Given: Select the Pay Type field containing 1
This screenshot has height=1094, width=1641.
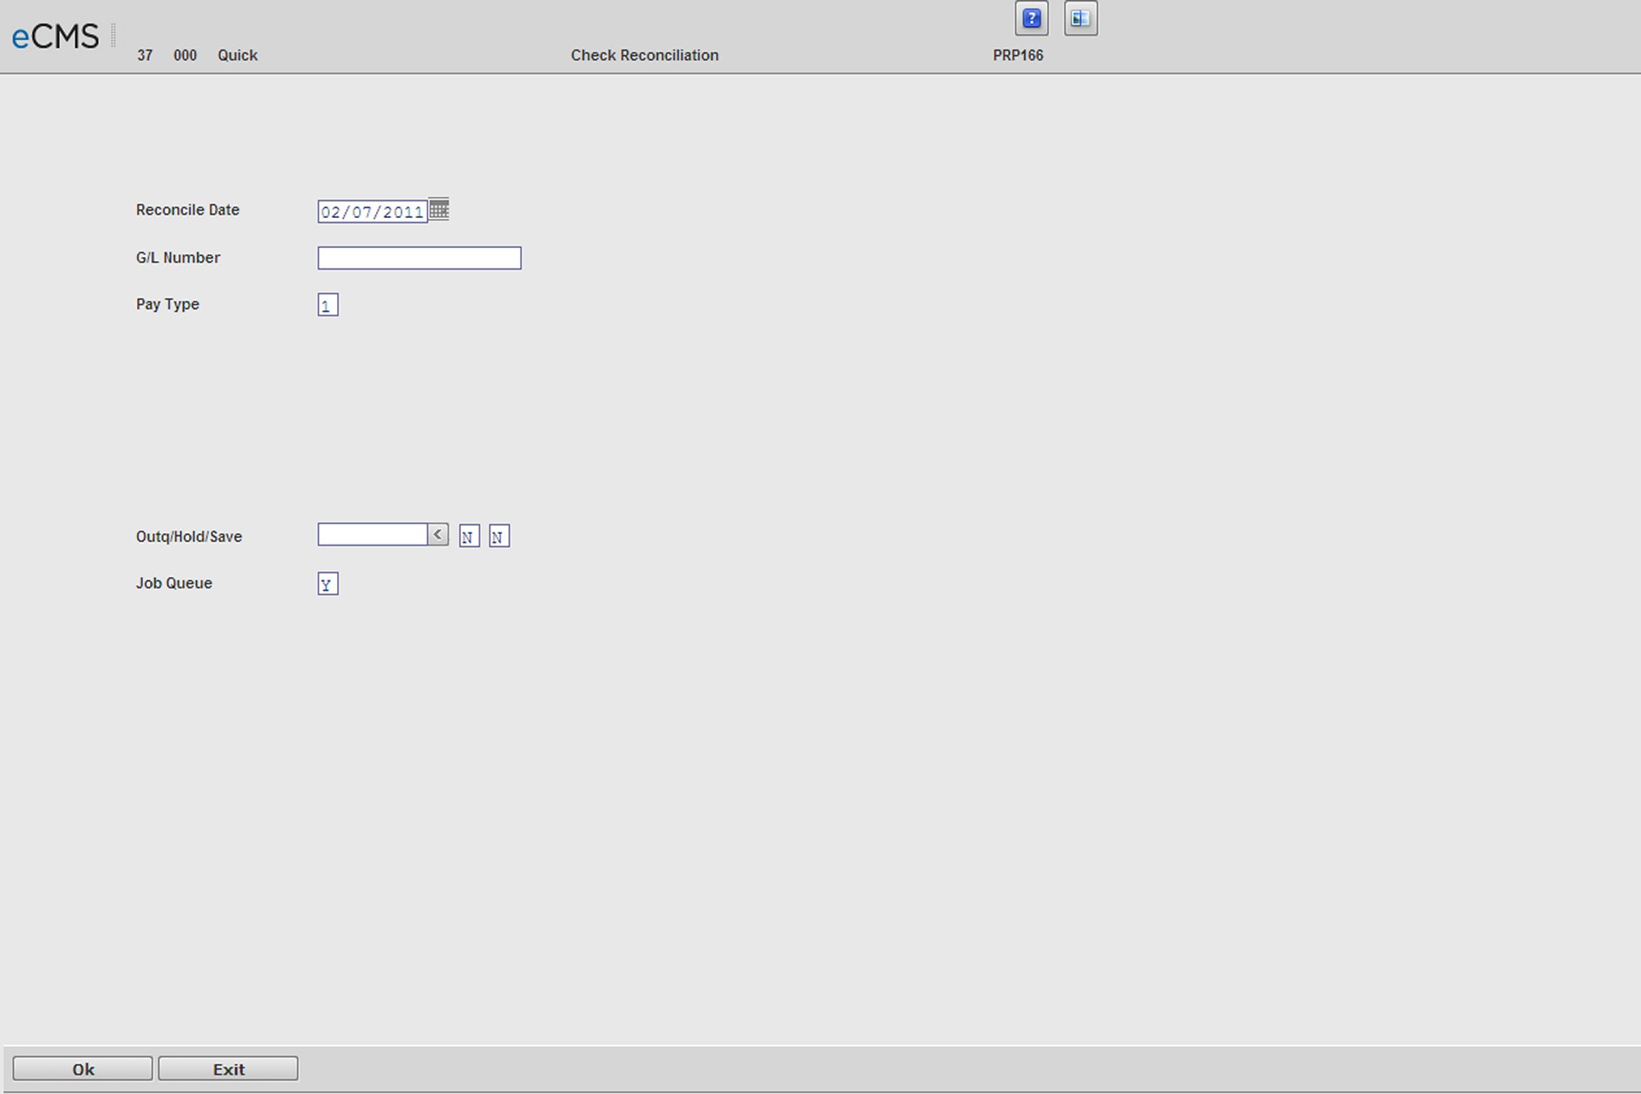Looking at the screenshot, I should (x=327, y=305).
